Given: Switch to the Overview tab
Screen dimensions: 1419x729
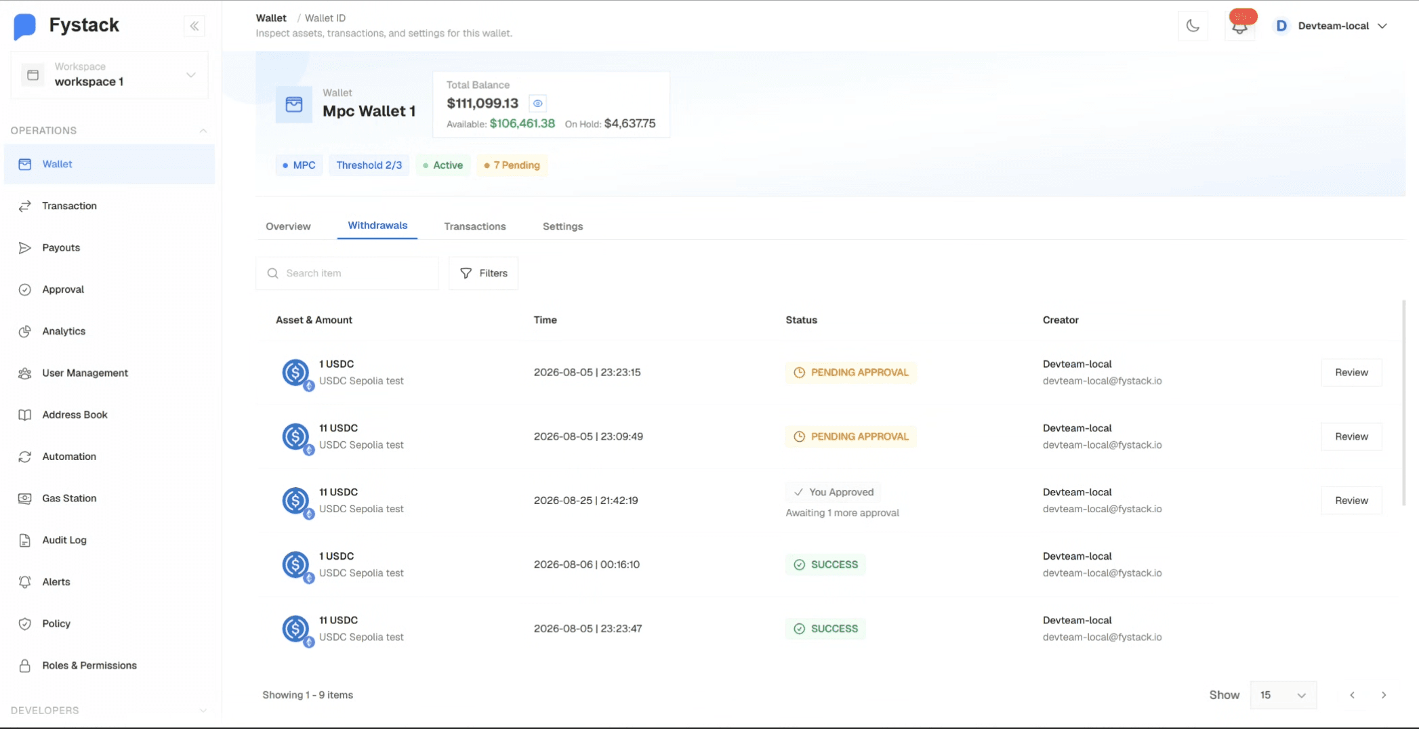Looking at the screenshot, I should click(x=288, y=226).
